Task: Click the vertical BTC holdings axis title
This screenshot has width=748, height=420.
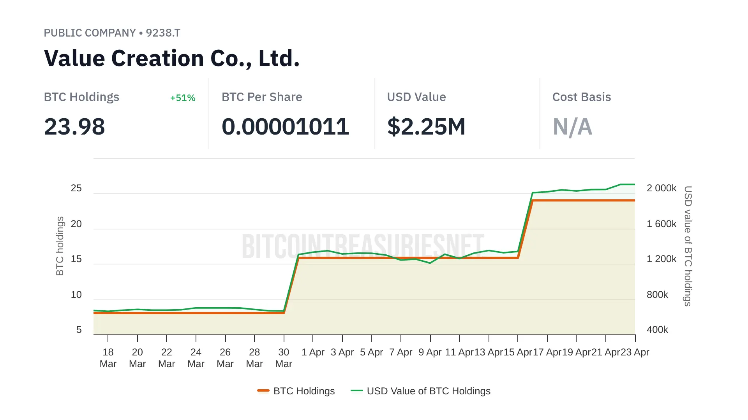Action: point(60,246)
